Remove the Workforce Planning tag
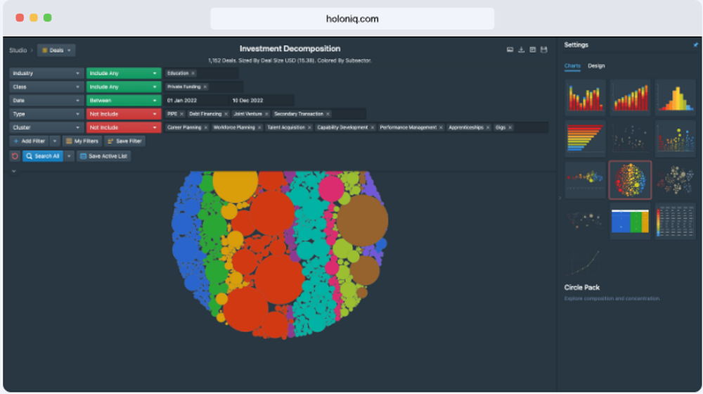 pos(259,127)
